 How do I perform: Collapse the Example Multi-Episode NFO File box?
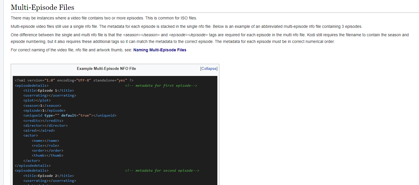pos(209,69)
